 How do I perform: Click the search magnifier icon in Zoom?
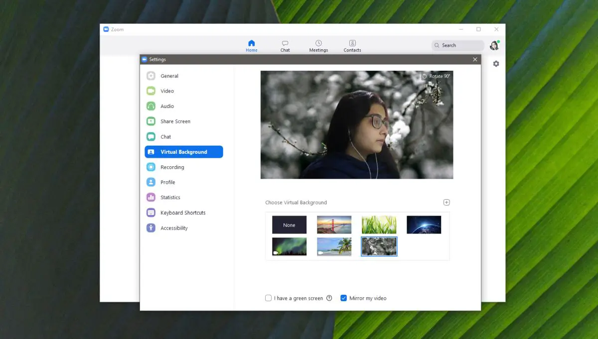pyautogui.click(x=437, y=45)
